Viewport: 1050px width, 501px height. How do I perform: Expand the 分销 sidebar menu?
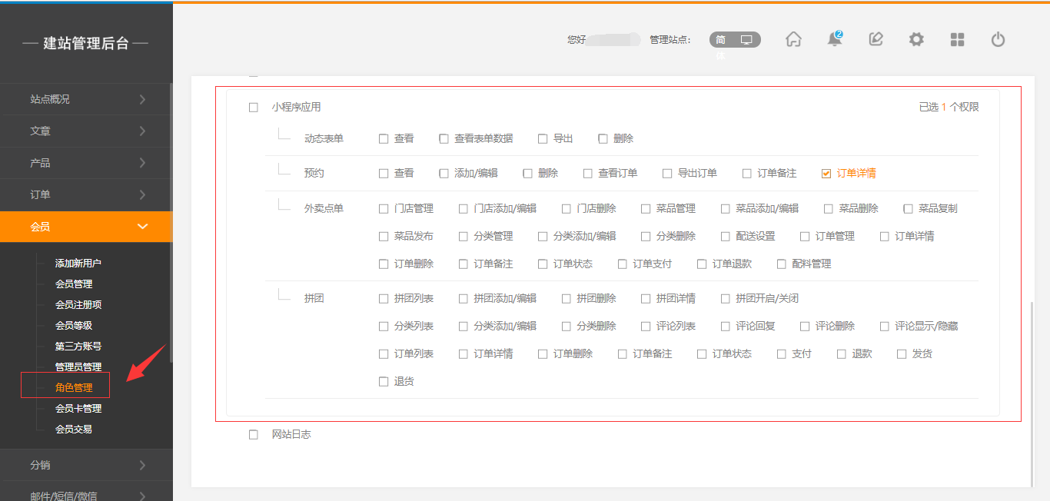coord(86,465)
